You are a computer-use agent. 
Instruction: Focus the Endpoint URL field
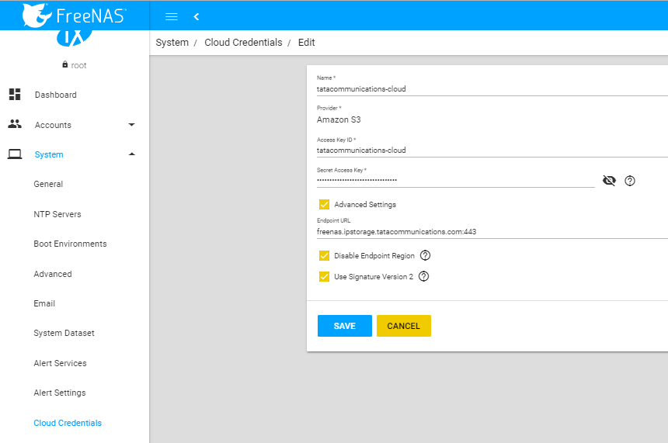tap(492, 232)
